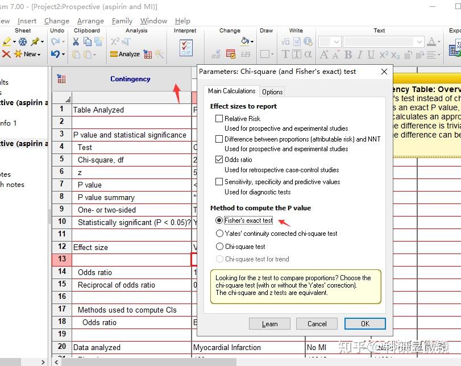Click the Copy icon in Clipboard
Screen dimensions: 461x366
(x=88, y=41)
